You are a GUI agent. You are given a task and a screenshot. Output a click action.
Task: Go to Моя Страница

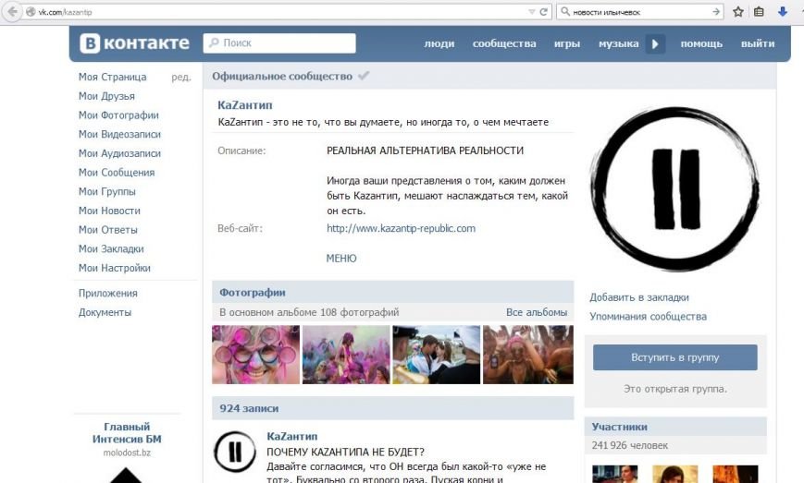(x=112, y=77)
